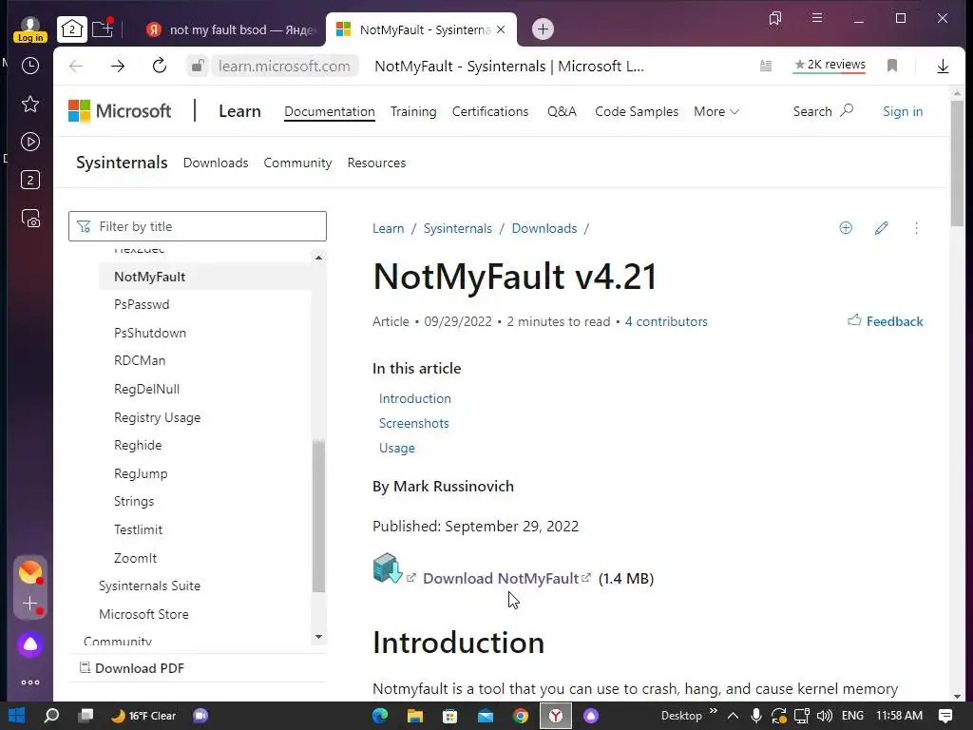Reload the current page

[x=160, y=66]
